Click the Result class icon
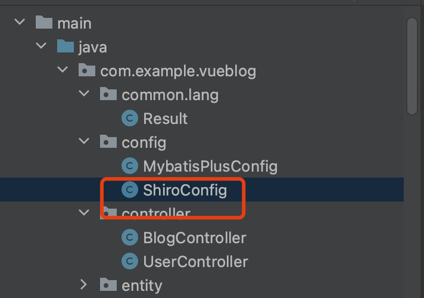The width and height of the screenshot is (424, 298). click(x=129, y=119)
